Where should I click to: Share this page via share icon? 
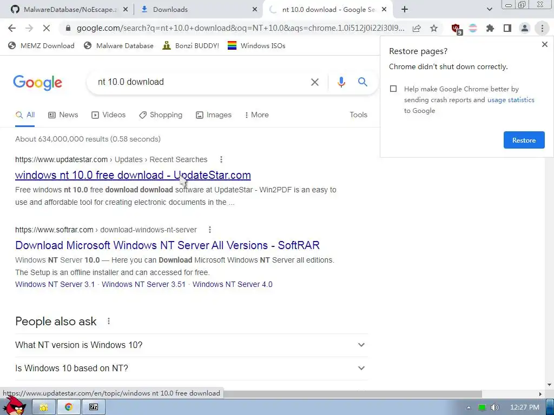click(x=417, y=28)
